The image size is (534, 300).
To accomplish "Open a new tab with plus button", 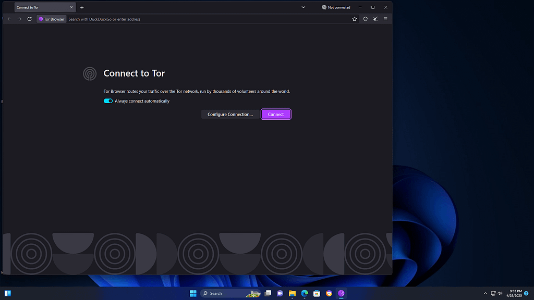I will point(82,7).
